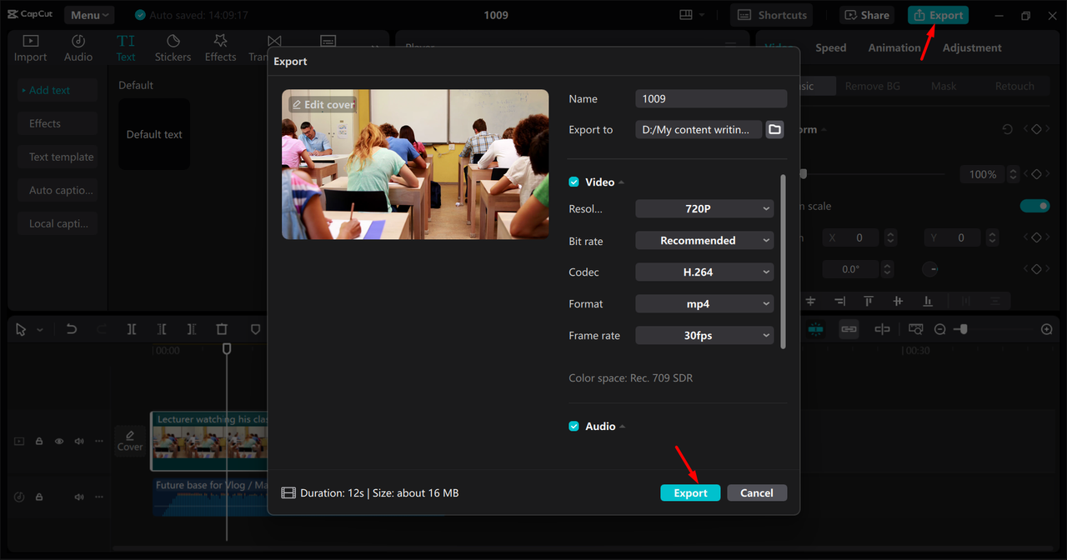Collapse the Audio section expander arrow
Viewport: 1067px width, 560px height.
point(623,427)
